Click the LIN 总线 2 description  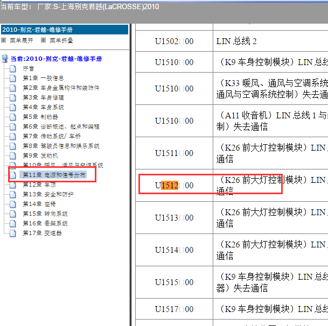(x=236, y=41)
